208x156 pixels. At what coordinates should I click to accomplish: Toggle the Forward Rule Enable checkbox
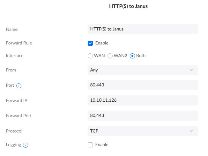90,43
